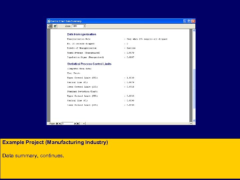Viewport: 240px width, 180px height.
Task: Maximize the Control Chart Data Summary window
Action: click(x=189, y=21)
